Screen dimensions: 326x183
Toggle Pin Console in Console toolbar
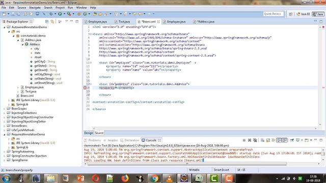point(292,140)
